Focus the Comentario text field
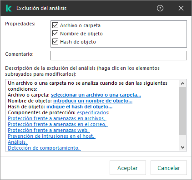The height and width of the screenshot is (180, 192). [x=119, y=55]
